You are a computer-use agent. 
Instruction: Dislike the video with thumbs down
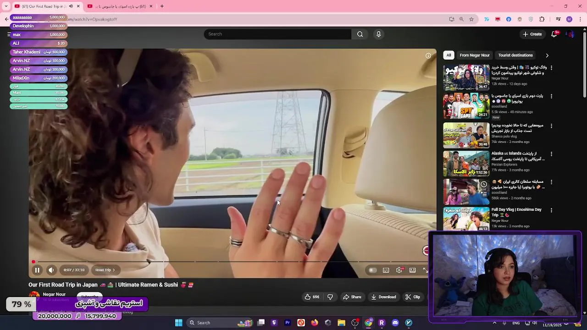(330, 297)
